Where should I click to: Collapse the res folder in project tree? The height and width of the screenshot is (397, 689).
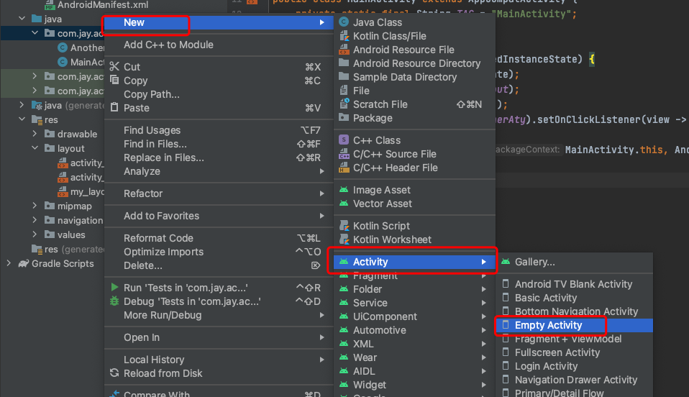(22, 119)
